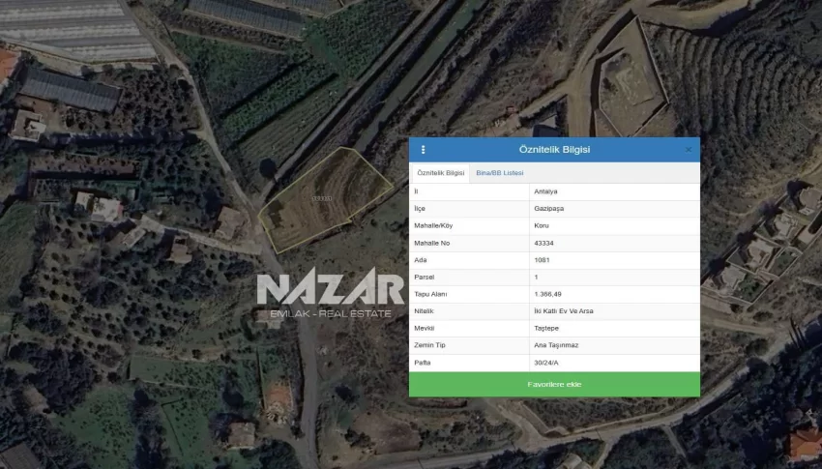
Task: Select the Gazipaşa value in İlçe row
Action: pyautogui.click(x=548, y=209)
